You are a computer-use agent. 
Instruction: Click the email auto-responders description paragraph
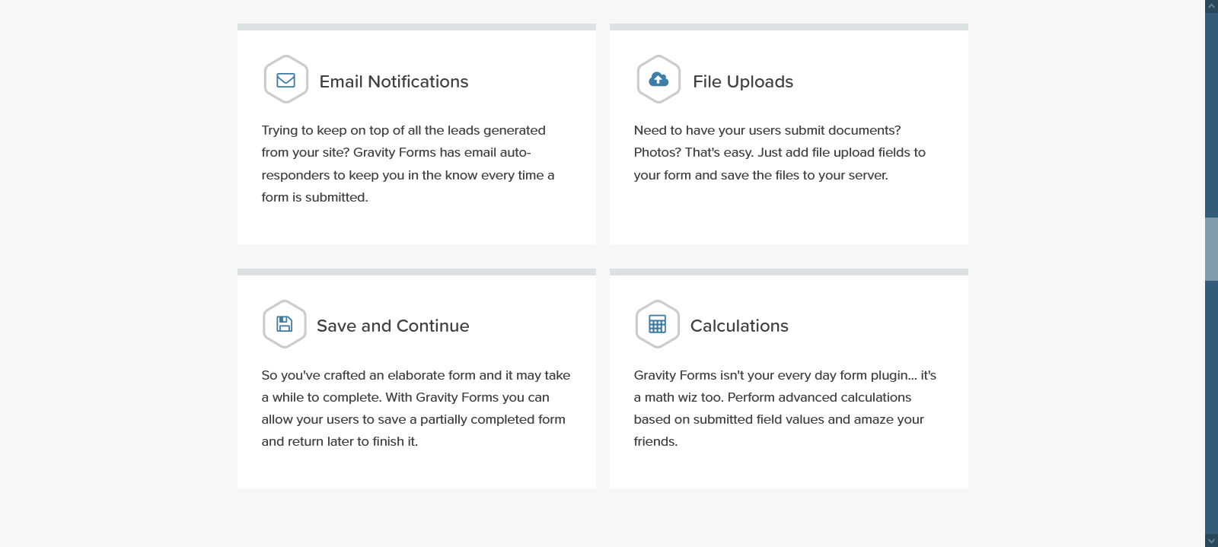[x=407, y=164]
